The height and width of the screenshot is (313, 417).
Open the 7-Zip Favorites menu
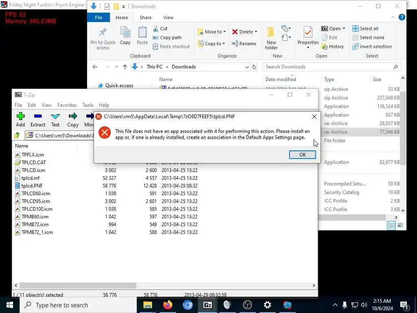[x=67, y=105]
